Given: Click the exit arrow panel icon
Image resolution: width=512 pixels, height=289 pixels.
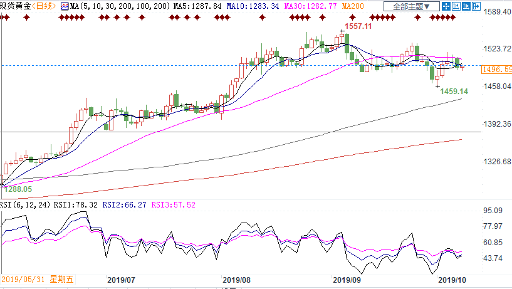Looking at the screenshot, I should tap(476, 6).
